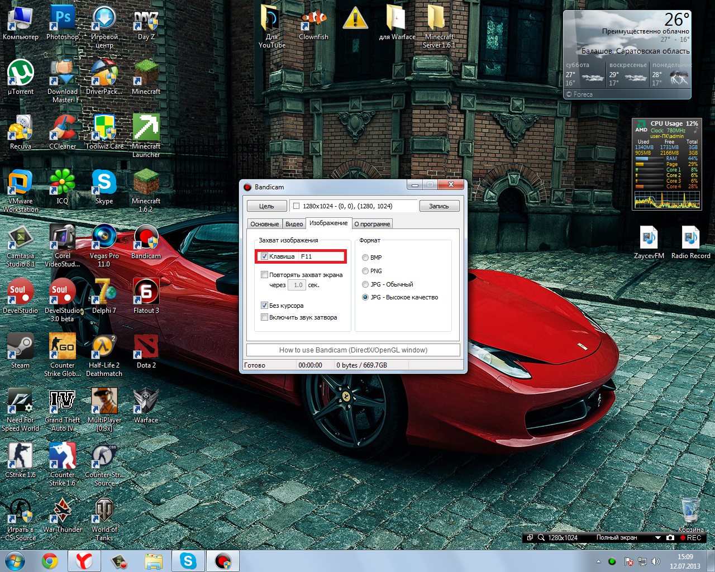Open Windows Explorer from the taskbar
This screenshot has width=715, height=572.
pos(154,561)
